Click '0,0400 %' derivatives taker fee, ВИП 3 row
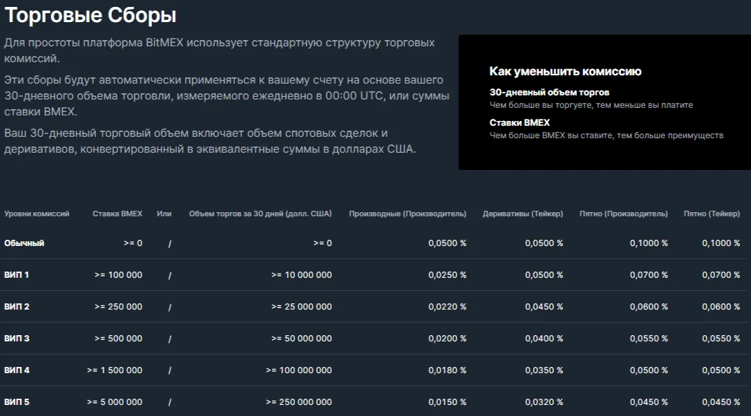751x416 pixels. click(544, 339)
